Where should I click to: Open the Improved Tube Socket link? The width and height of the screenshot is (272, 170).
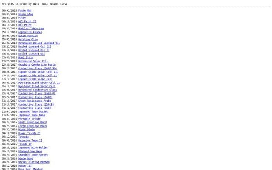pyautogui.click(x=33, y=112)
